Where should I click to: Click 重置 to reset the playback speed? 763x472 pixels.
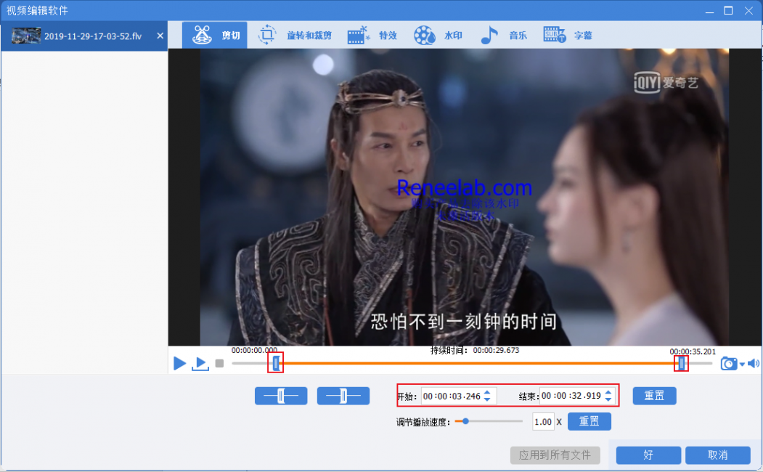[x=589, y=421]
